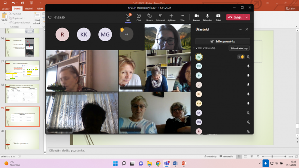Image resolution: width=299 pixels, height=168 pixels.
Task: Open the Více more options in Teams
Action: pos(182,17)
